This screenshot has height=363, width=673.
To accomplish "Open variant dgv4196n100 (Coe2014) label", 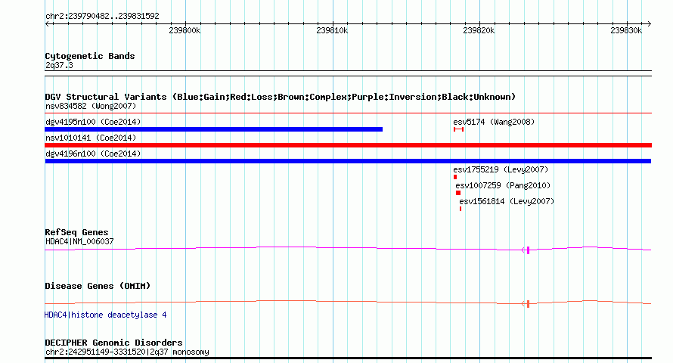I will [93, 154].
